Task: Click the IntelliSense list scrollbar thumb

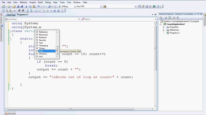Action: pyautogui.click(x=57, y=50)
